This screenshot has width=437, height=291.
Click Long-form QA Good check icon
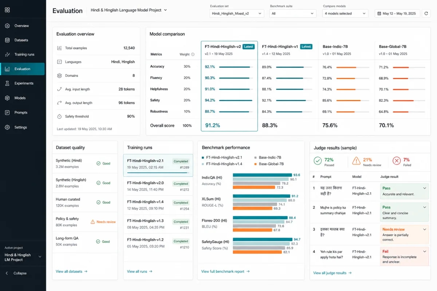coord(98,242)
